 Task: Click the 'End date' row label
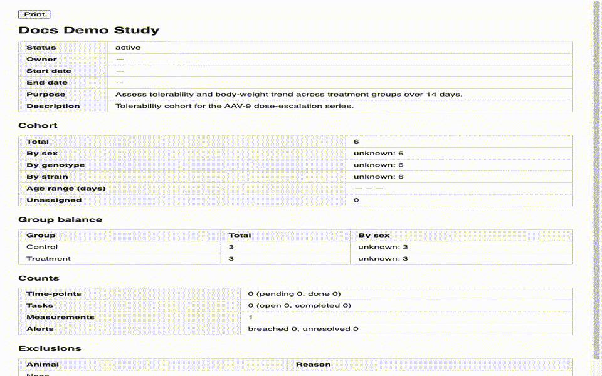47,83
